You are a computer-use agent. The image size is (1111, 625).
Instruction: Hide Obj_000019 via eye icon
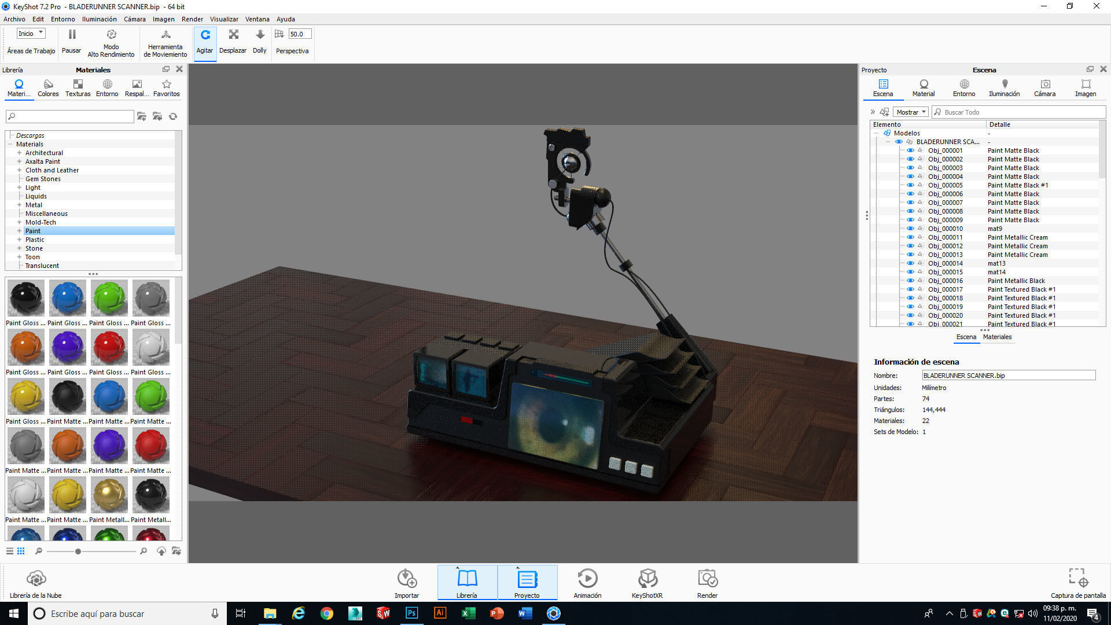[910, 307]
